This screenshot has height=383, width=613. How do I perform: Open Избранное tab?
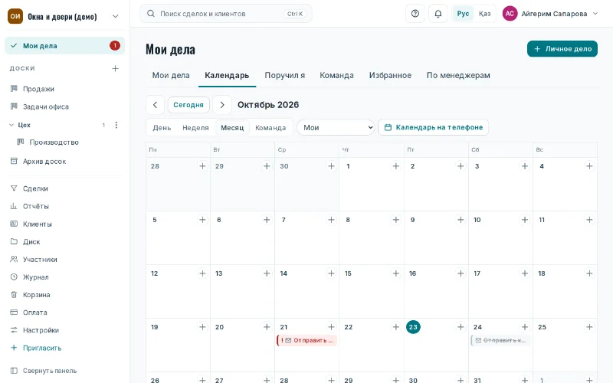[390, 75]
